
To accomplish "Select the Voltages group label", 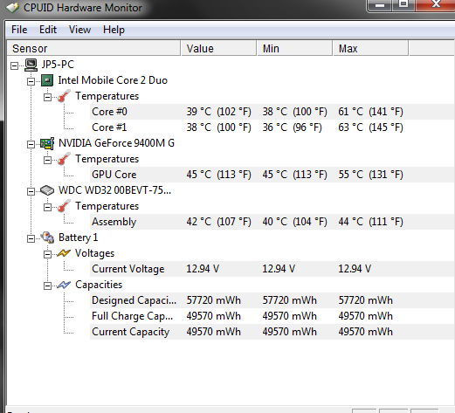I will tap(94, 253).
